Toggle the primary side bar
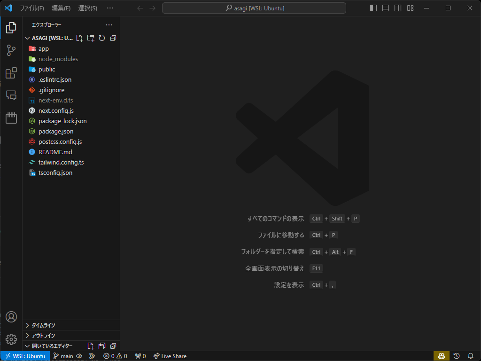This screenshot has height=361, width=481. 373,8
